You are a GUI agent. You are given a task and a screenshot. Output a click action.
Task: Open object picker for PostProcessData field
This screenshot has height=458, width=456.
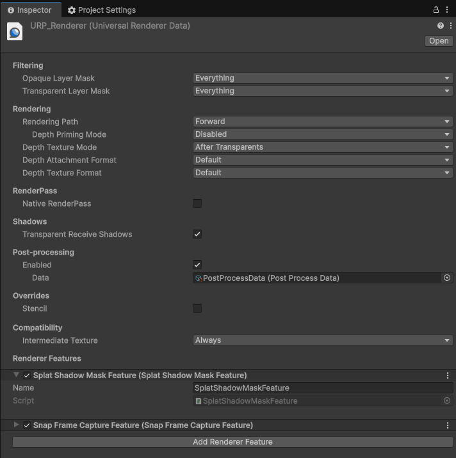point(447,278)
